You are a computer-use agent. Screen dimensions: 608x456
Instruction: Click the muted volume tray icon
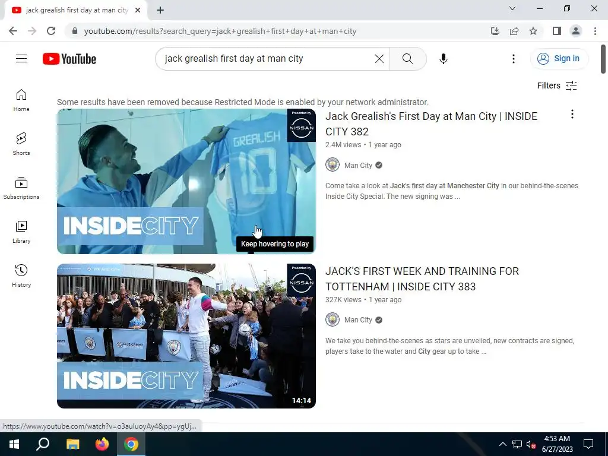tap(531, 444)
